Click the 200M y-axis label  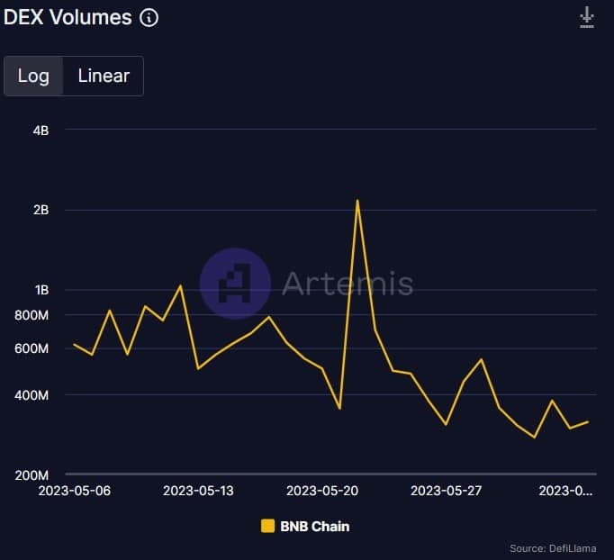(x=32, y=474)
